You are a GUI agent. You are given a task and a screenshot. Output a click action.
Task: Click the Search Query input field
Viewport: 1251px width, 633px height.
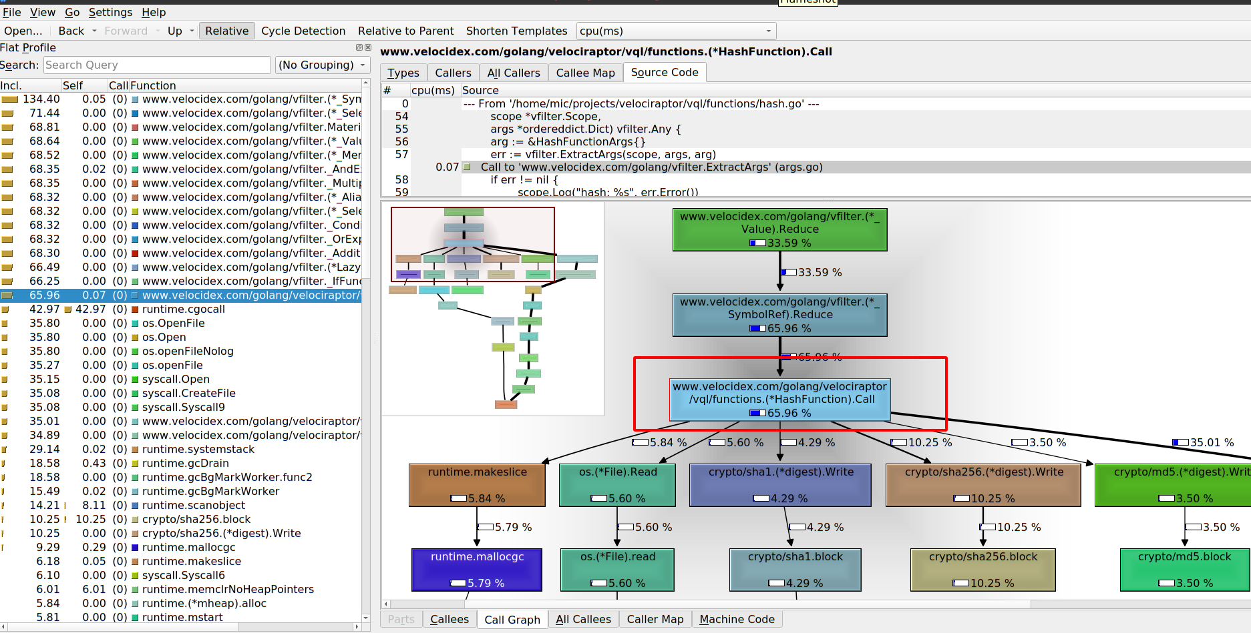157,65
